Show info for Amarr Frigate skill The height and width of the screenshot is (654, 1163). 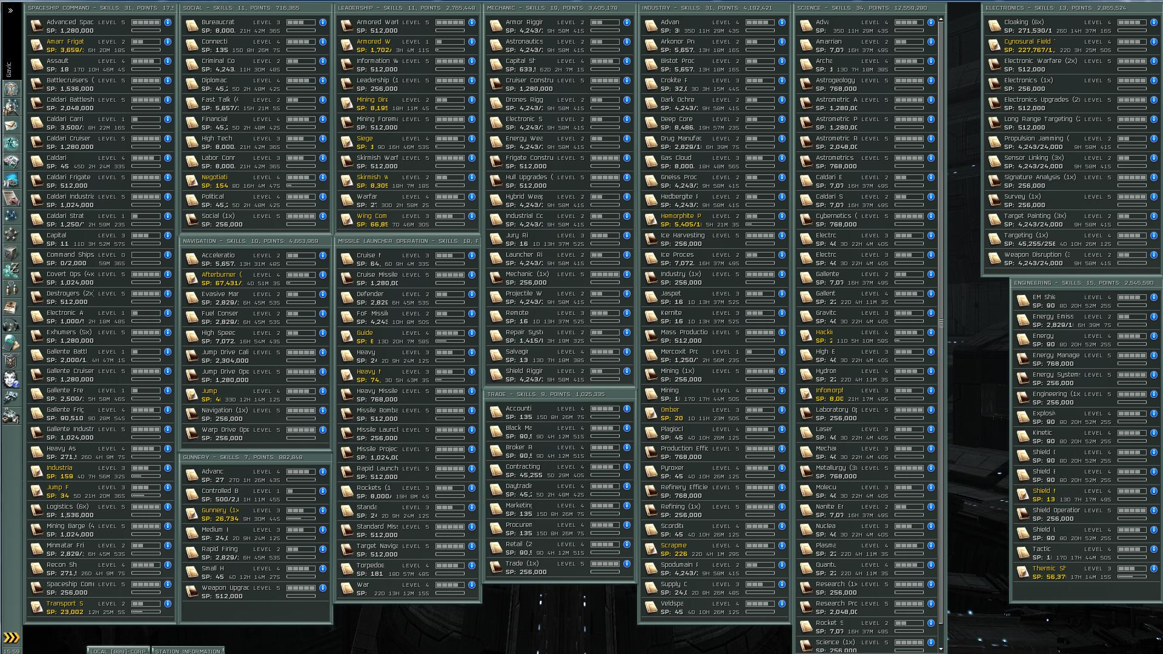pos(168,42)
